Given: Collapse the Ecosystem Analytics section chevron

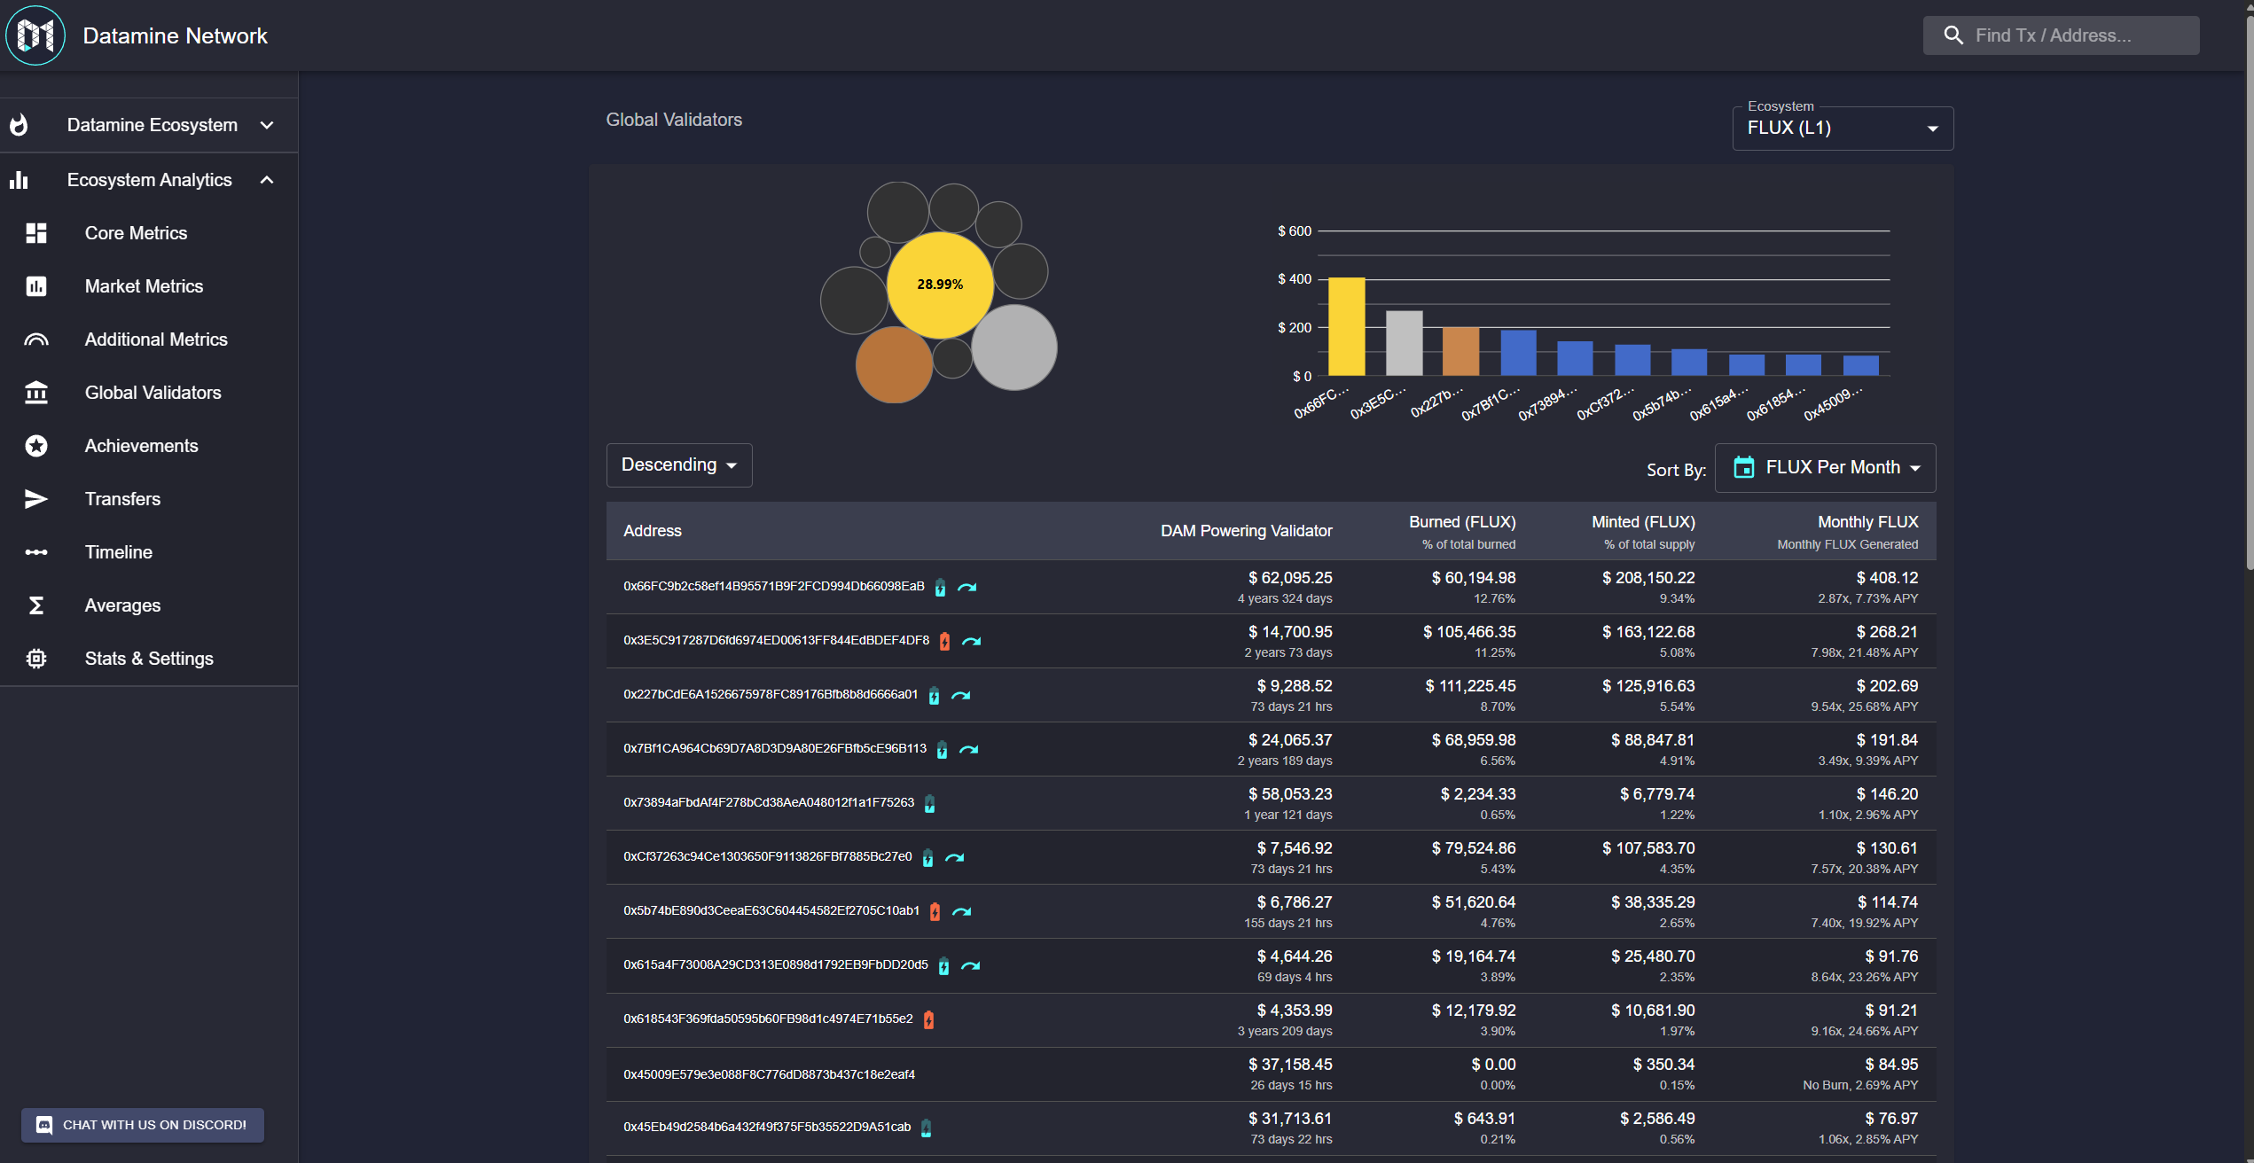Looking at the screenshot, I should pyautogui.click(x=267, y=180).
